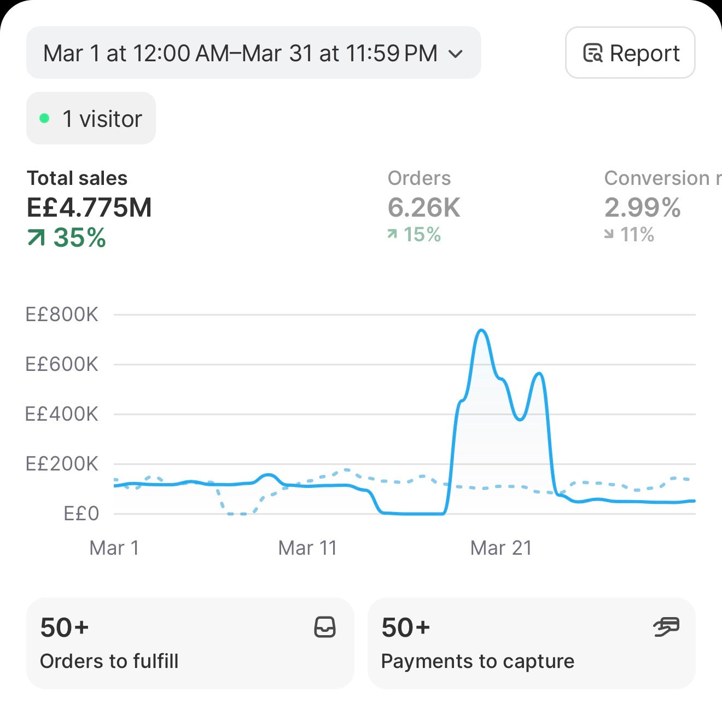Select the Total sales metric
Image resolution: width=722 pixels, height=709 pixels.
[x=90, y=209]
